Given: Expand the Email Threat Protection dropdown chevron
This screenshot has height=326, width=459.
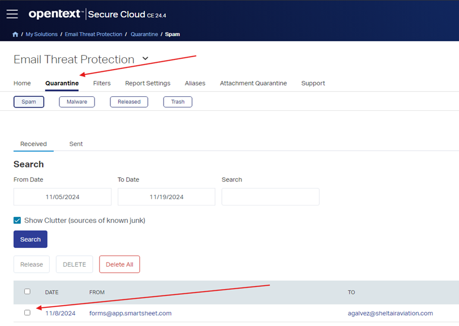Looking at the screenshot, I should (x=145, y=58).
